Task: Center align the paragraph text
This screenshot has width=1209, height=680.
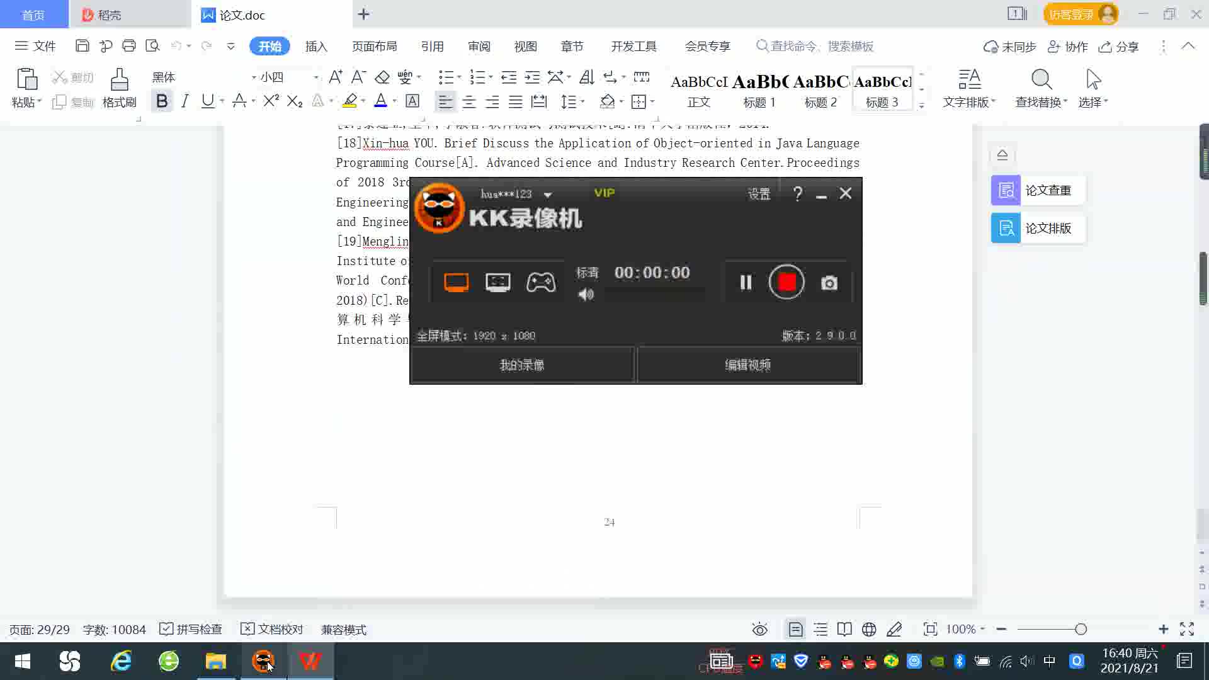Action: click(469, 101)
